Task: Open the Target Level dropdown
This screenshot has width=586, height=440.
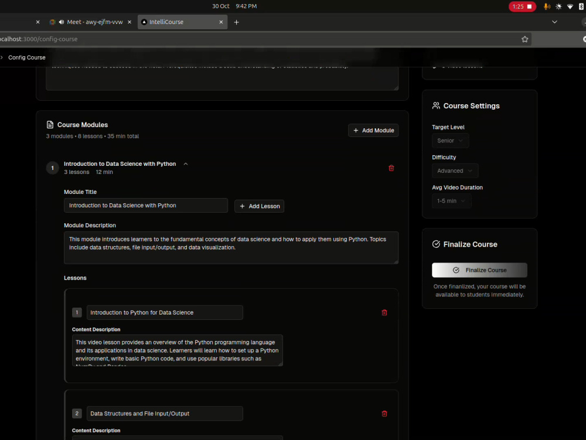Action: [450, 141]
